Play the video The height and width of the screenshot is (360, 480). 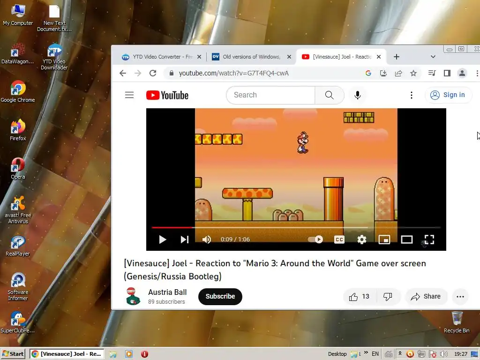[163, 240]
